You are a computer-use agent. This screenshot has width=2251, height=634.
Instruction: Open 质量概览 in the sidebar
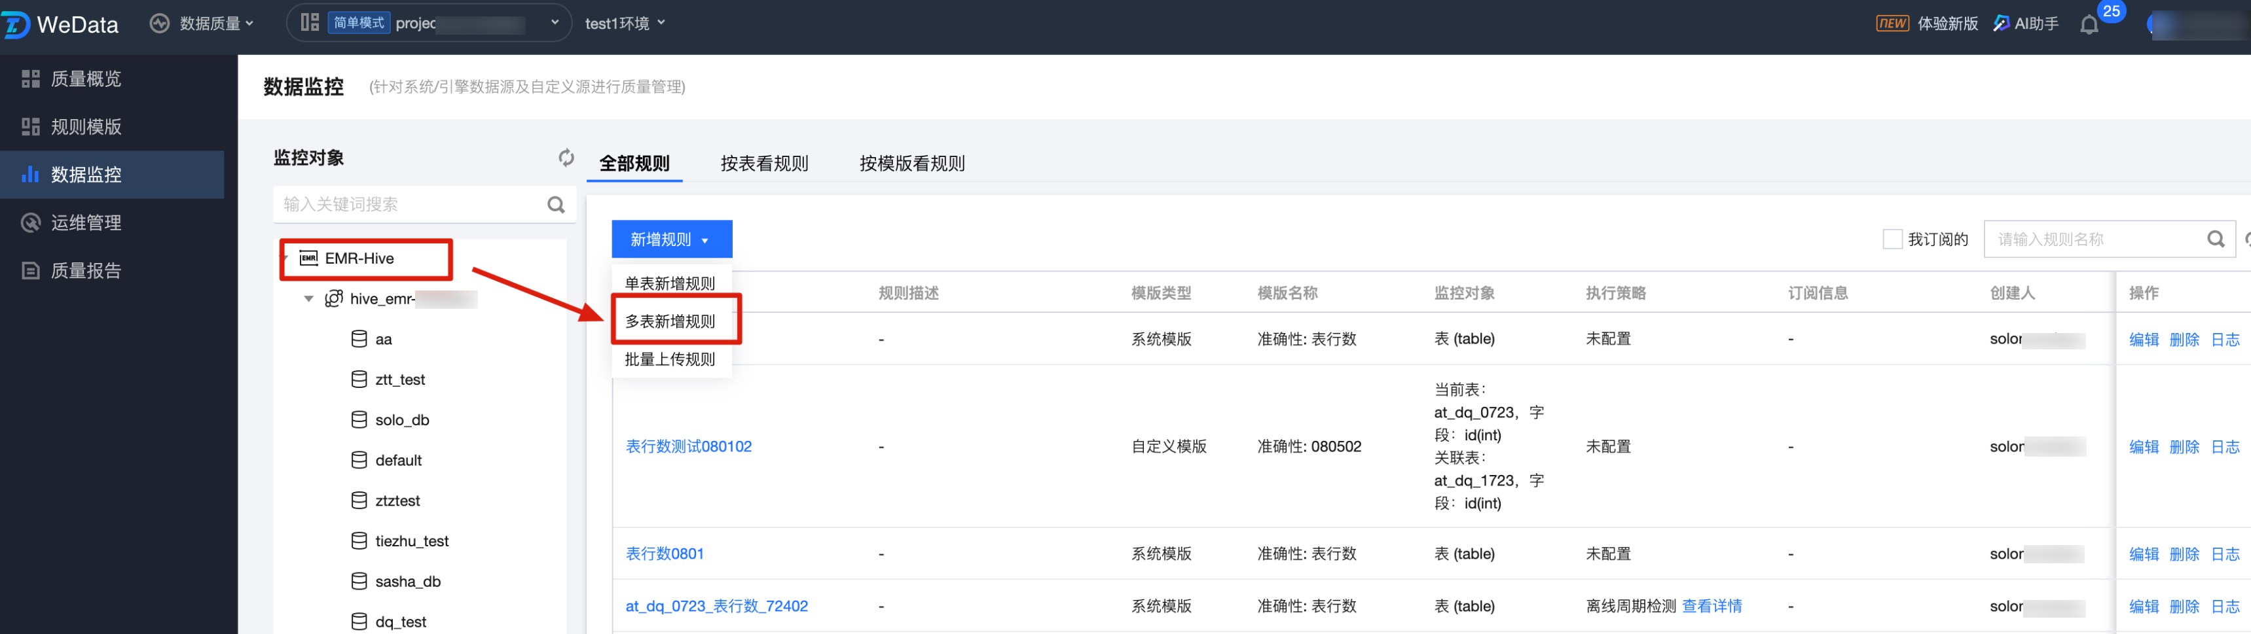pos(86,79)
